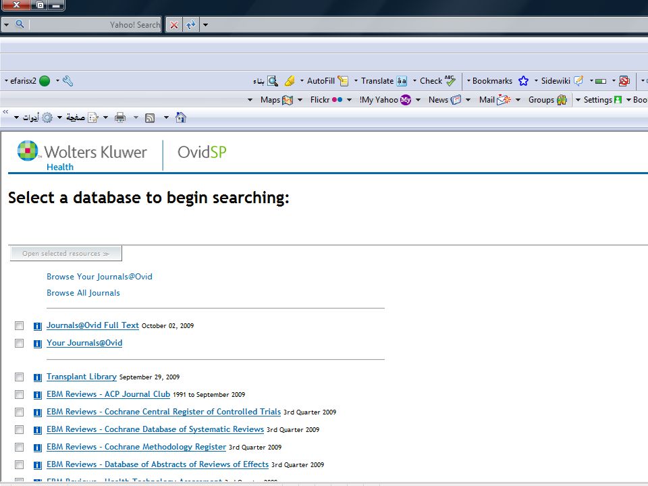Screen dimensions: 648x486
Task: Click the Open selected resources button
Action: 66,253
